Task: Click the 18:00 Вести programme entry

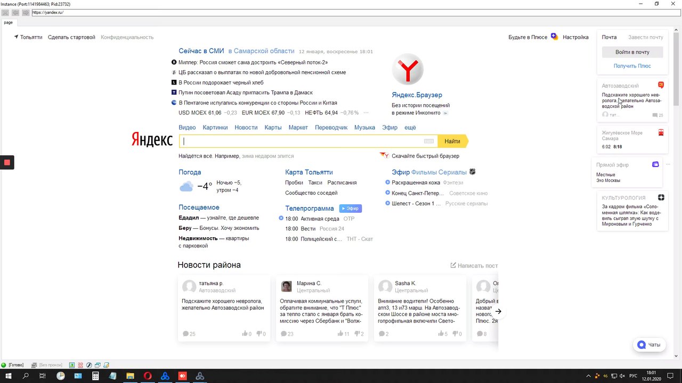Action: (x=314, y=229)
